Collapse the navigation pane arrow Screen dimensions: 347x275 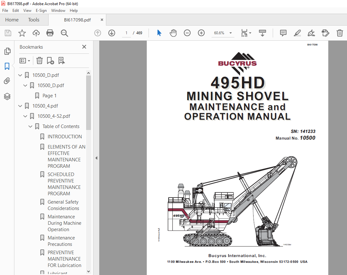(x=96, y=158)
